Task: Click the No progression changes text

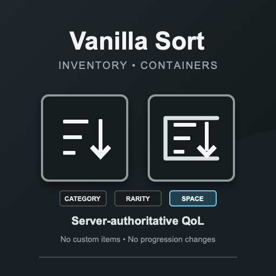Action: [171, 240]
